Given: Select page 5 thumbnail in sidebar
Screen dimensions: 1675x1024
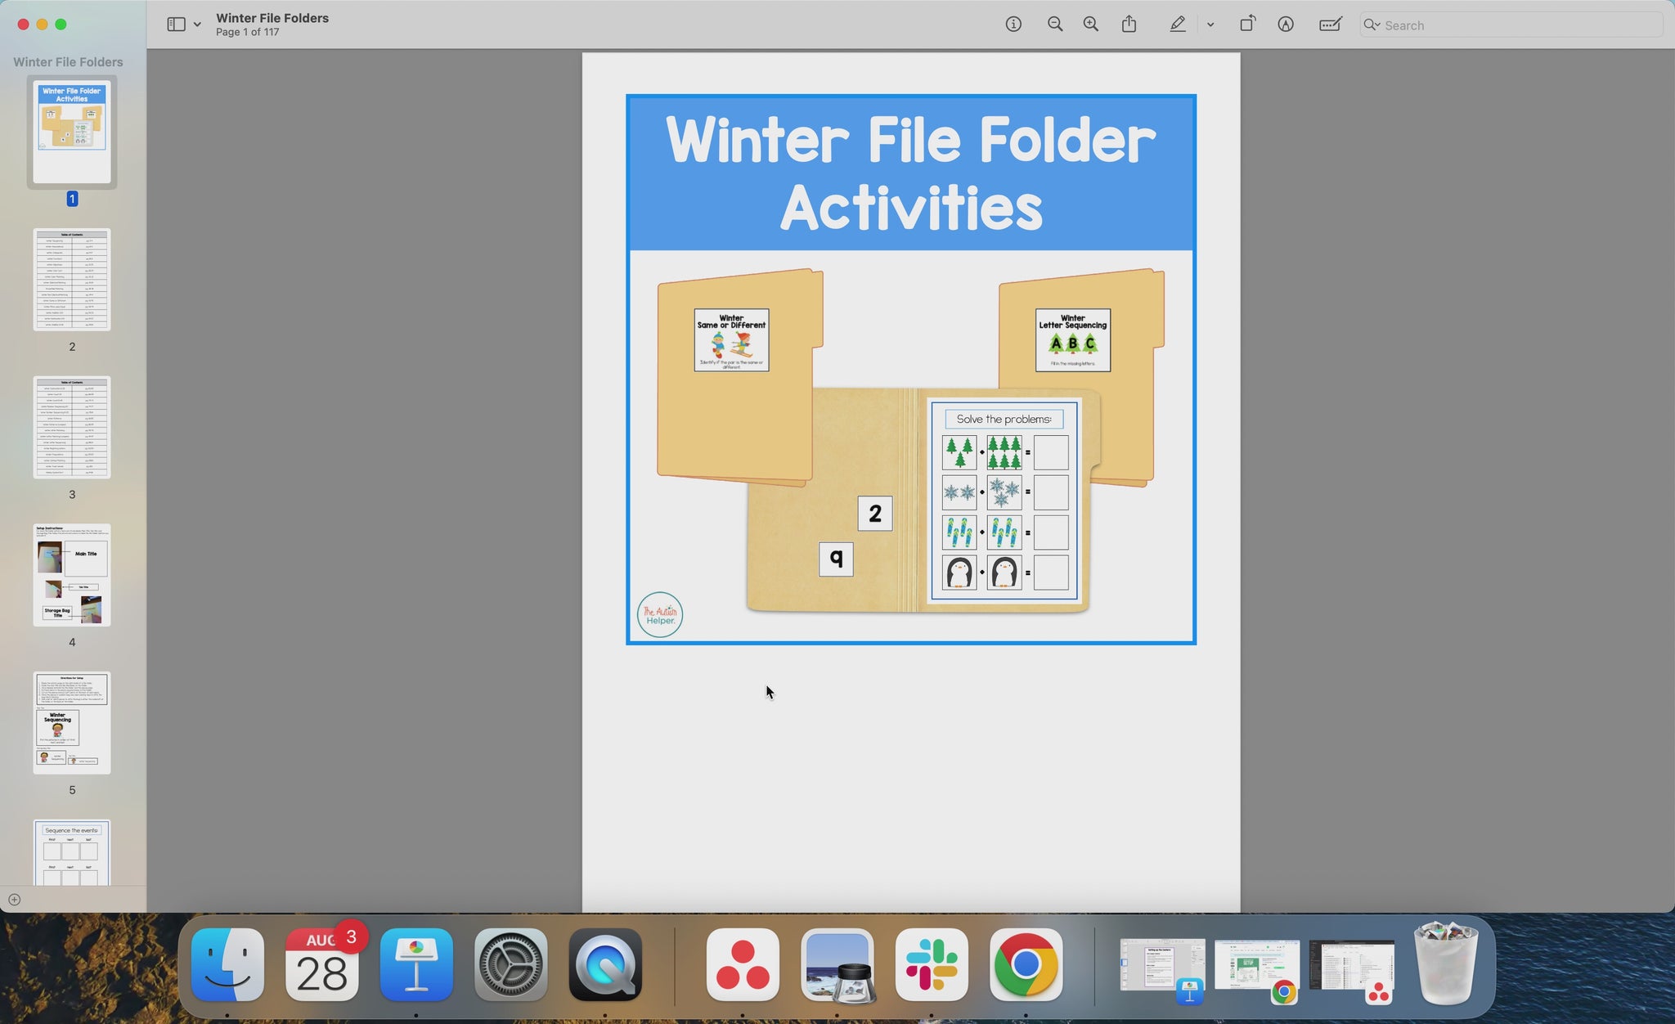Looking at the screenshot, I should click(x=72, y=723).
